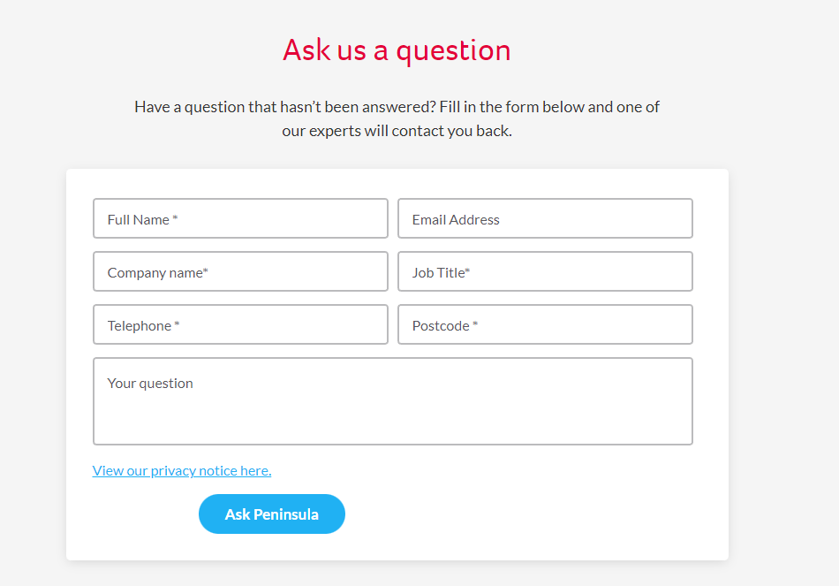The height and width of the screenshot is (586, 839).
Task: Click the "Your question" placeholder text
Action: 150,384
